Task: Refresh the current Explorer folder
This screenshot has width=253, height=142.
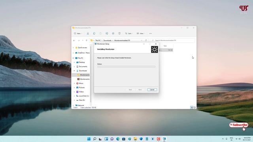Action: pyautogui.click(x=146, y=40)
